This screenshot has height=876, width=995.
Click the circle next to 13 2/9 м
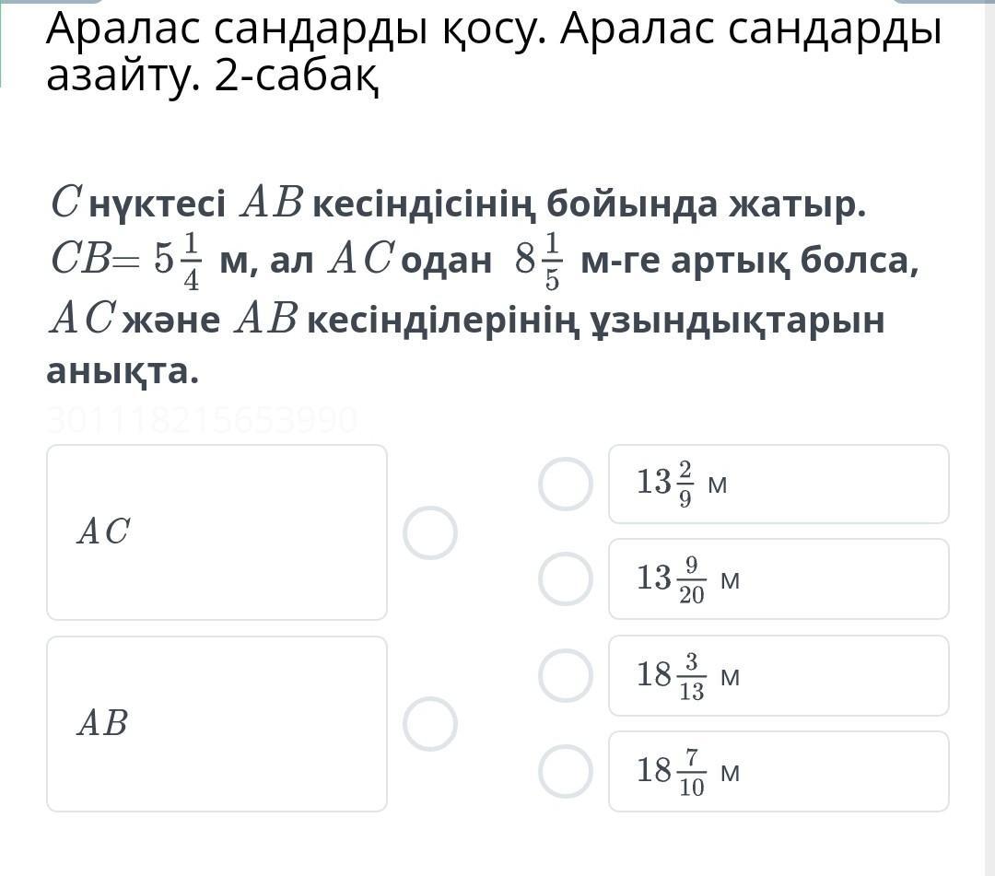point(565,484)
